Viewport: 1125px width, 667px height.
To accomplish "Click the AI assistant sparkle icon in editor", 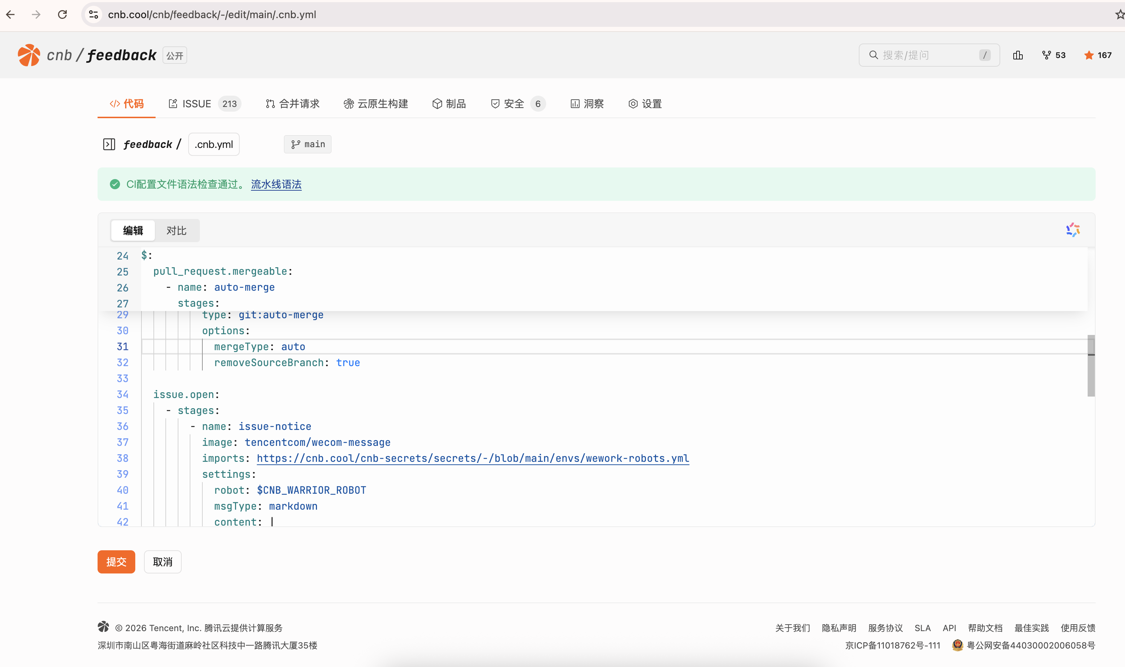I will 1073,229.
